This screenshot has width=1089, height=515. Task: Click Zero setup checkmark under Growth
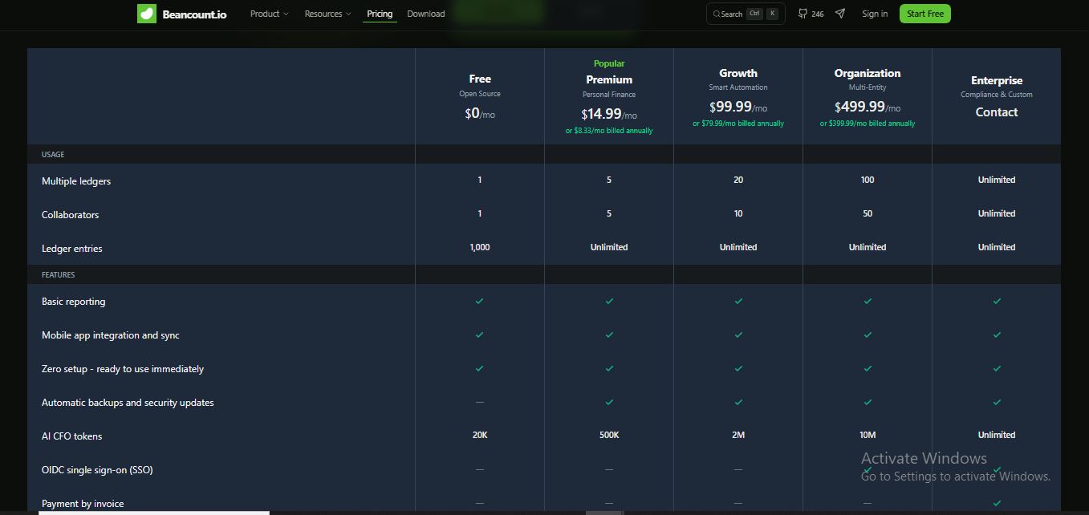point(738,369)
